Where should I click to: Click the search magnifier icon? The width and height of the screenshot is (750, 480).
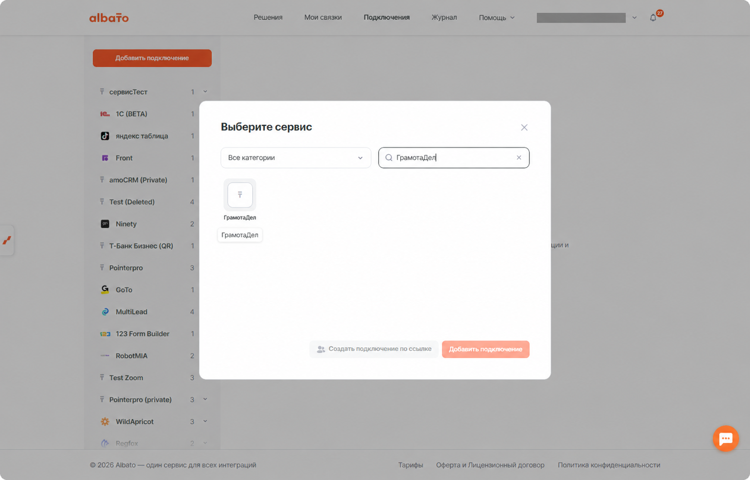click(x=389, y=158)
